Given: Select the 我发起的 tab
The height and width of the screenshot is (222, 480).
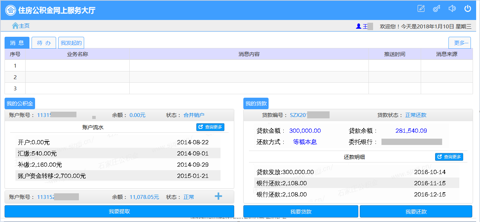Looking at the screenshot, I should point(71,43).
